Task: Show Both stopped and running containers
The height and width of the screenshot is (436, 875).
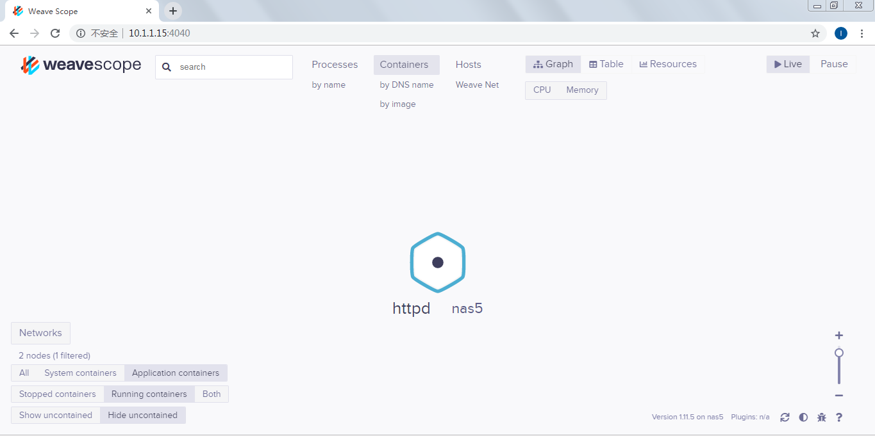Action: click(212, 394)
